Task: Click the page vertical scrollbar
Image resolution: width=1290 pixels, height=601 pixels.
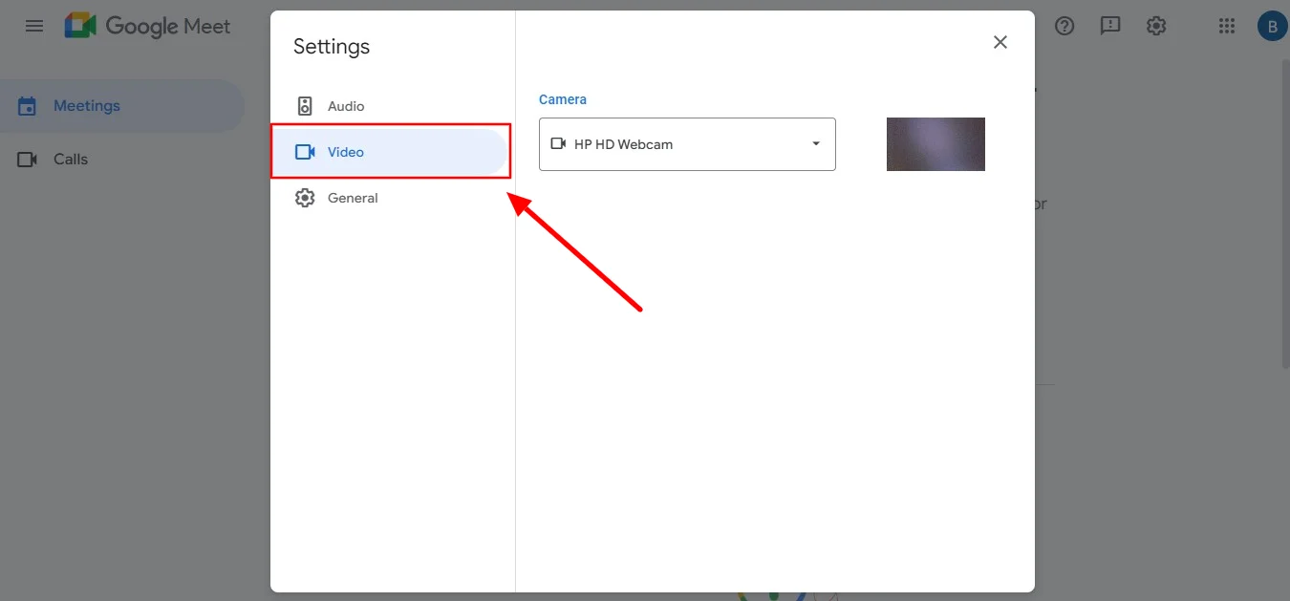Action: pyautogui.click(x=1285, y=212)
